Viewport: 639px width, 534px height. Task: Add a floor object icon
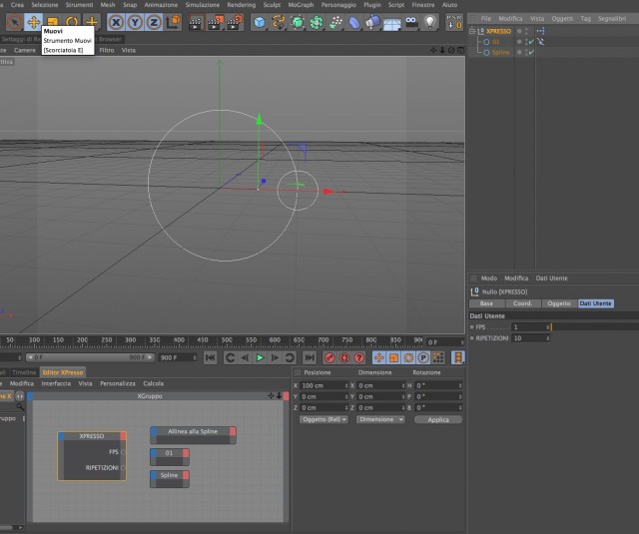pos(391,23)
